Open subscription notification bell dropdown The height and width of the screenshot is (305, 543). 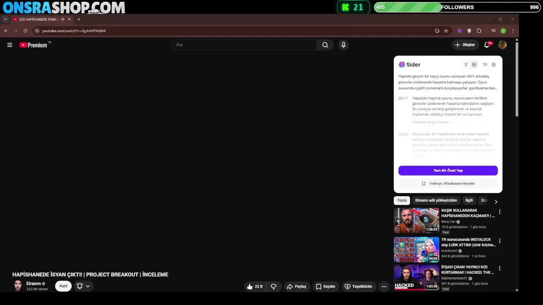83,286
